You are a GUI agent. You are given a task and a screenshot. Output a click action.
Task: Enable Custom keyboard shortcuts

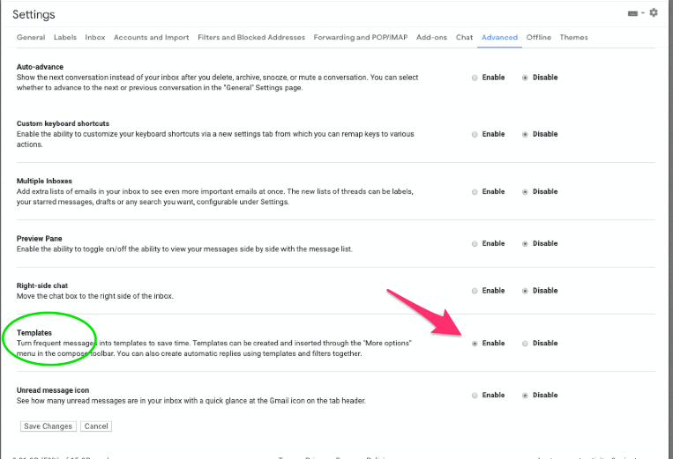point(475,134)
